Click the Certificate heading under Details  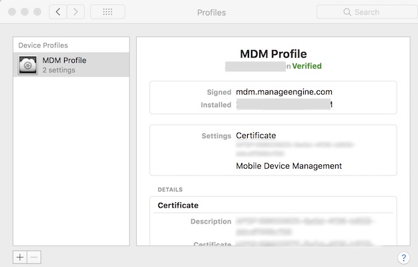tap(178, 206)
